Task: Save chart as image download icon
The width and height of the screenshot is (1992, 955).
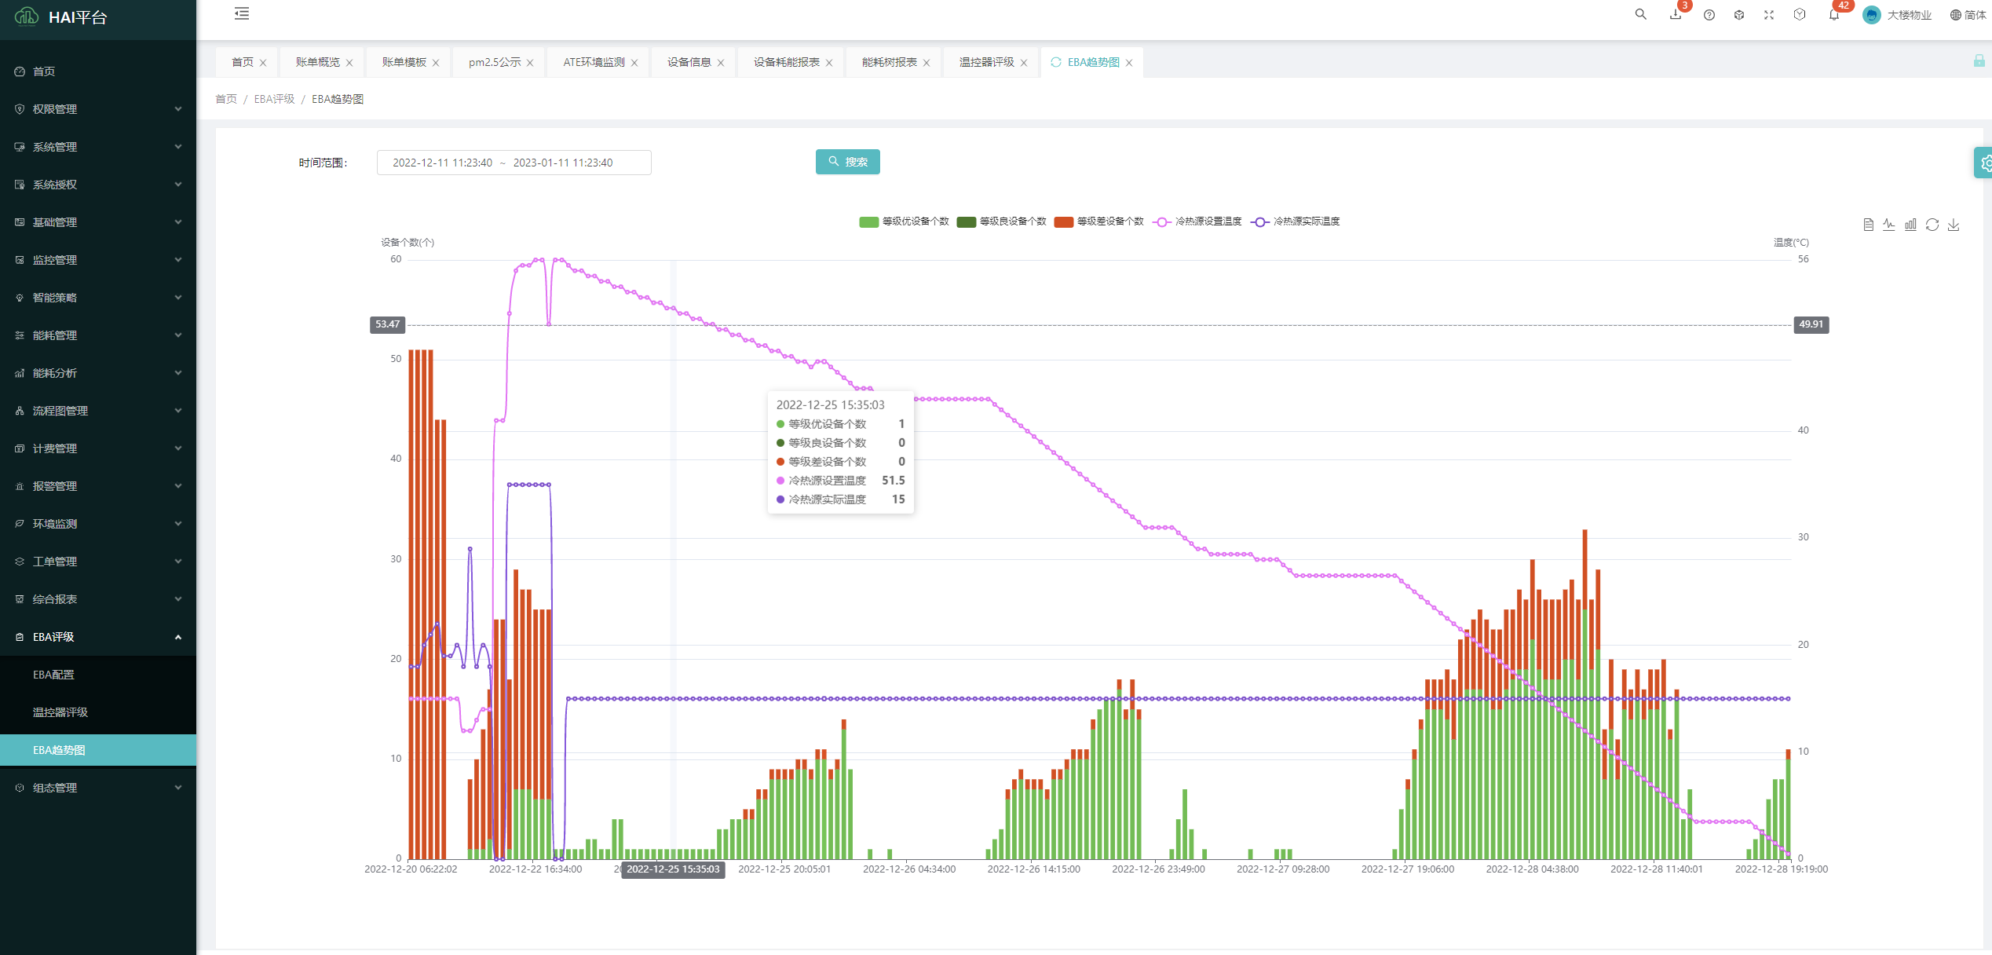Action: pyautogui.click(x=1954, y=225)
